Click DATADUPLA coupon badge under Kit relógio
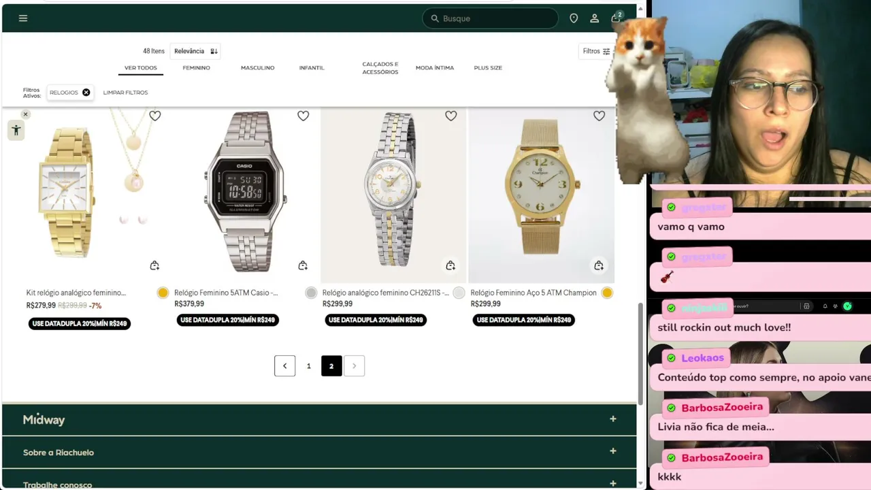The image size is (871, 490). tap(80, 323)
